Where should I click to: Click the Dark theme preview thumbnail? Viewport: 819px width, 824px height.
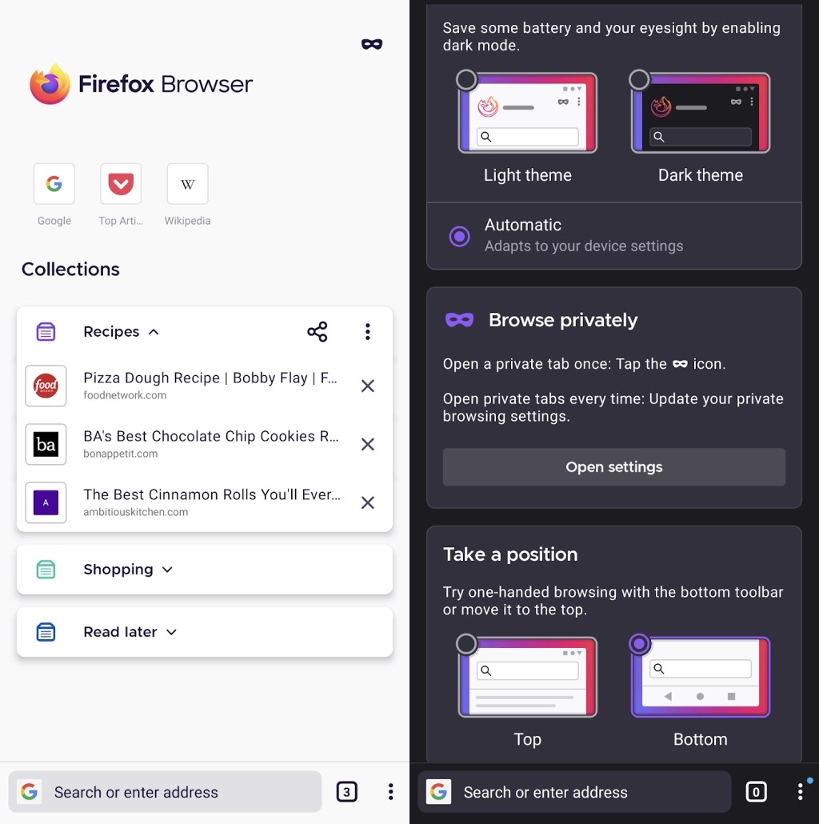(x=701, y=113)
